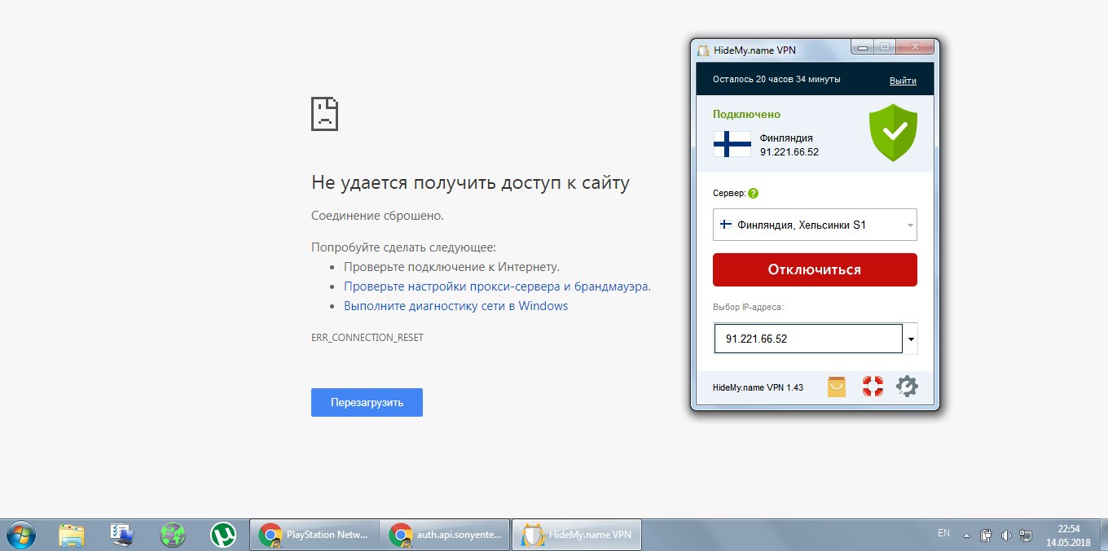Switch to the PlayStation Network Chrome taskbar window
The image size is (1108, 551).
click(314, 535)
